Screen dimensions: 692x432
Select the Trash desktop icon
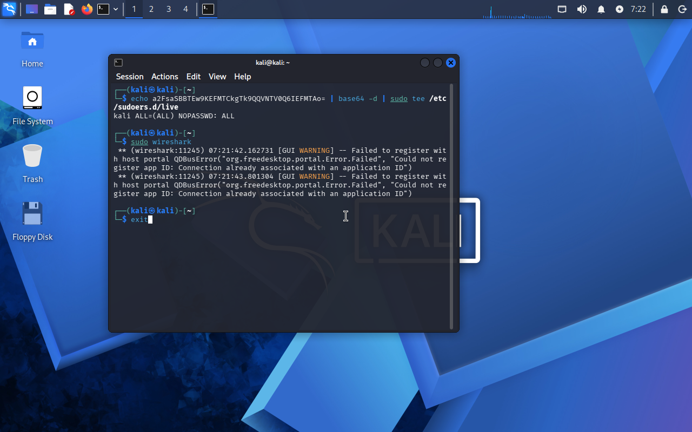(x=32, y=164)
